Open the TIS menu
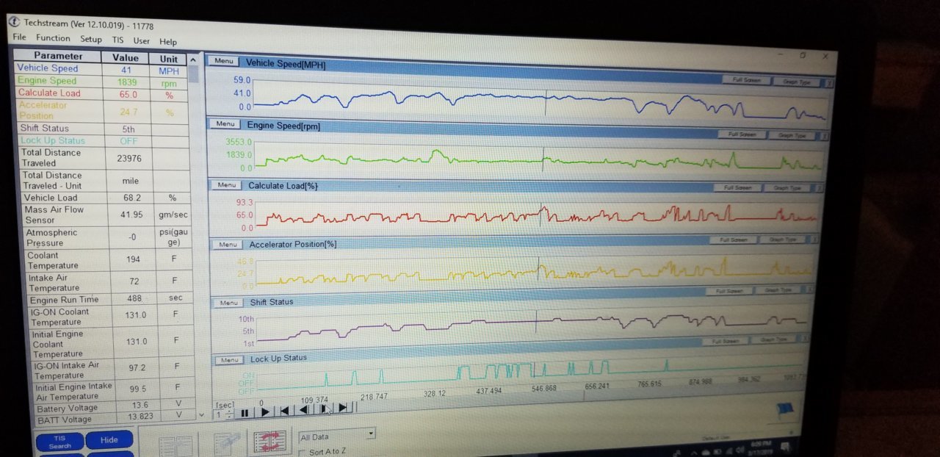This screenshot has height=457, width=940. coord(117,40)
